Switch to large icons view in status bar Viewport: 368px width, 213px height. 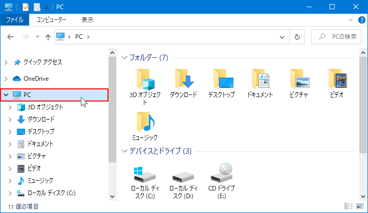(360, 206)
